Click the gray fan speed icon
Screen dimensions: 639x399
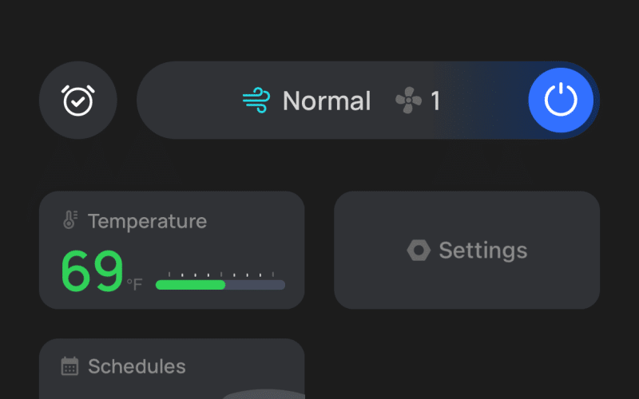point(408,101)
